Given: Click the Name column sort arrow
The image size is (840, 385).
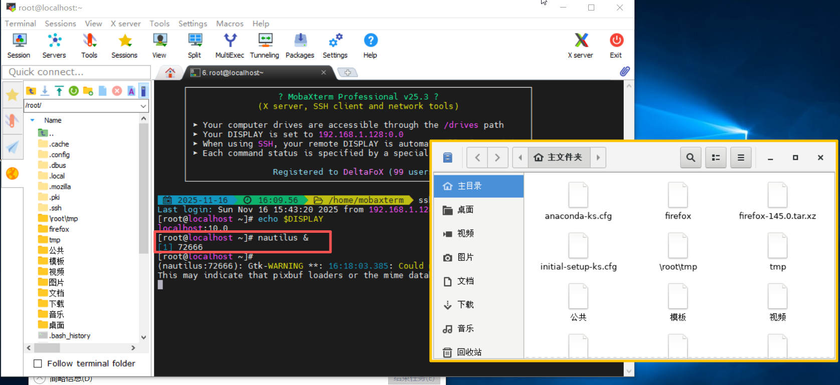Looking at the screenshot, I should pyautogui.click(x=32, y=120).
